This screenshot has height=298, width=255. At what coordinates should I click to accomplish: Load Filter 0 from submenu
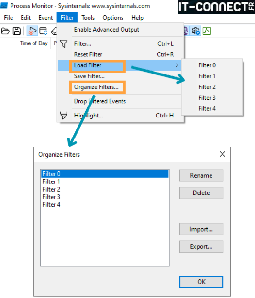point(212,65)
